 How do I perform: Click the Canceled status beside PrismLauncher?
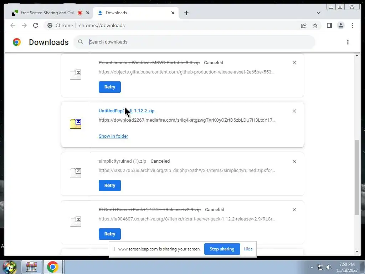click(214, 63)
